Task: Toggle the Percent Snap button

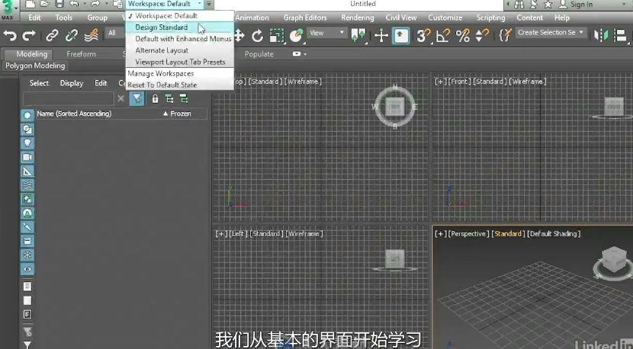Action: (x=463, y=36)
